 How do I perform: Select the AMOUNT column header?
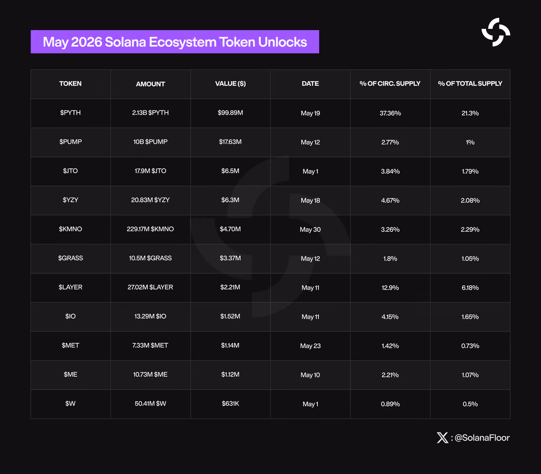(151, 84)
